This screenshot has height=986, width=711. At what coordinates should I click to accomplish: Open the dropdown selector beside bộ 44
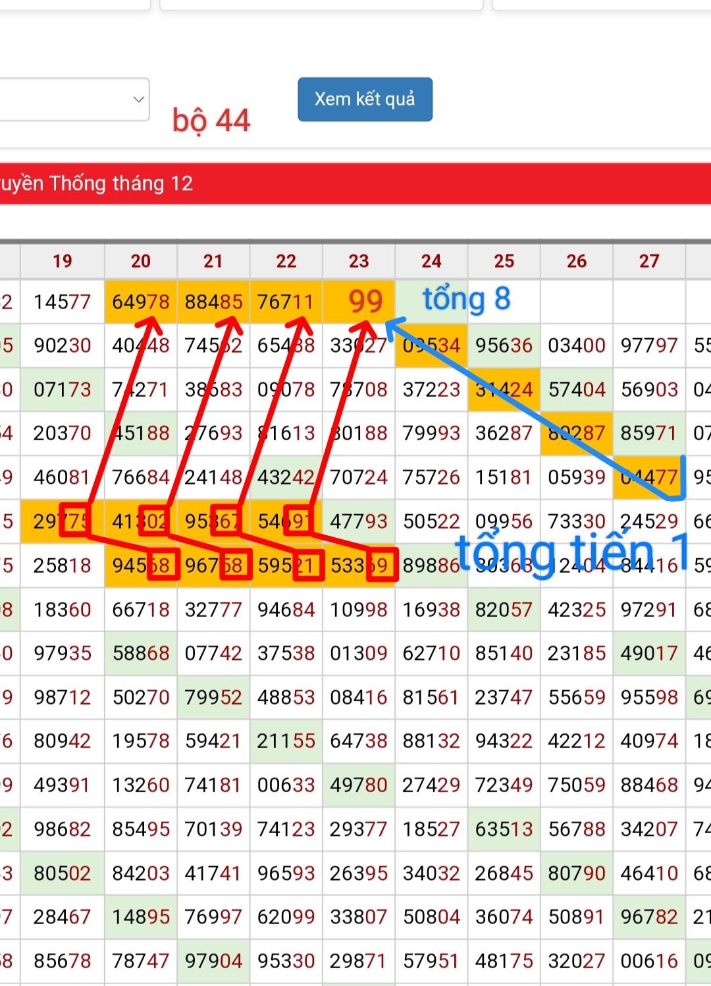pyautogui.click(x=74, y=100)
